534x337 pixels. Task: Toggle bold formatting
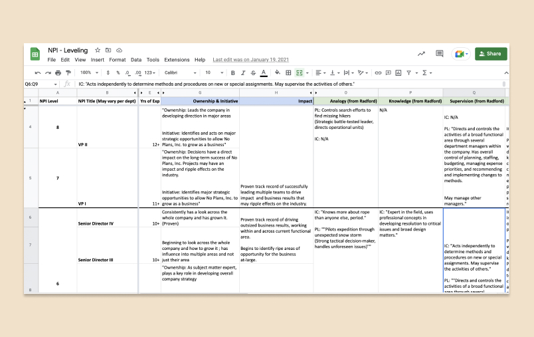(233, 72)
